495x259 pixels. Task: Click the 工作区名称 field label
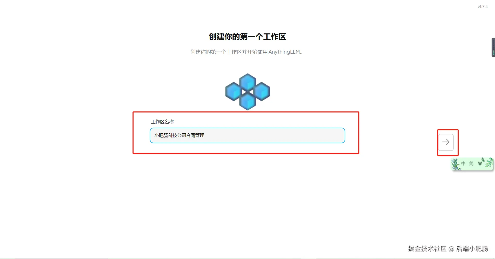pos(162,122)
